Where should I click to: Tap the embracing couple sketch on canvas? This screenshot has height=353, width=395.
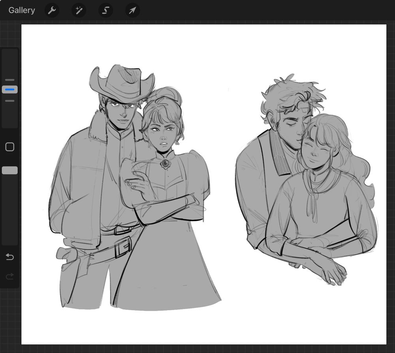coord(306,180)
